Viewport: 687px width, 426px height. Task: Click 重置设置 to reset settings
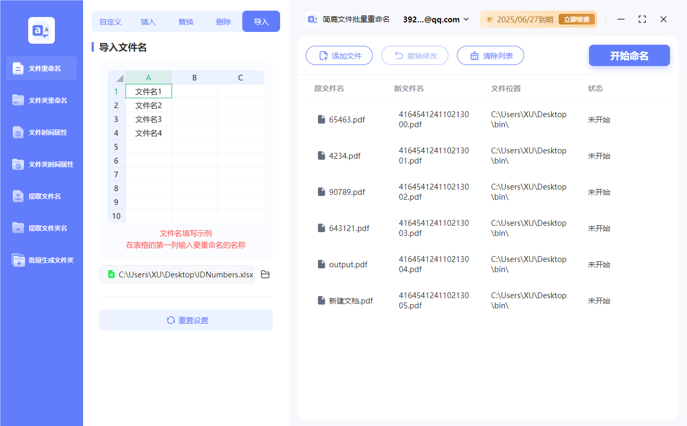click(x=185, y=320)
